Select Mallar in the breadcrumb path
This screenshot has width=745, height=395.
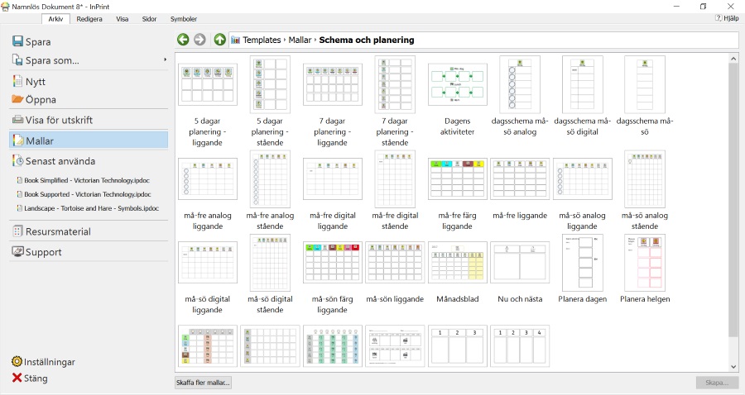[300, 40]
